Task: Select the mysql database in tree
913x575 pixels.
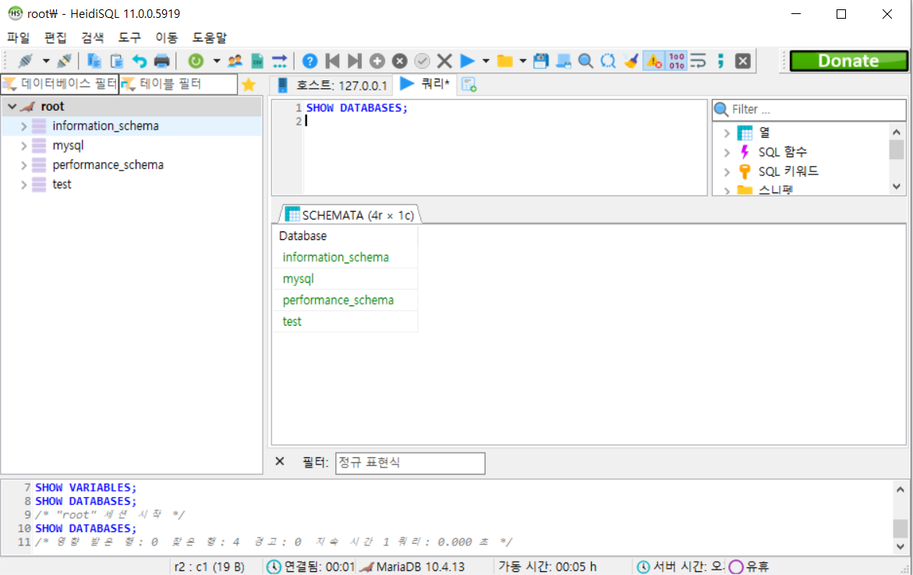Action: point(68,146)
